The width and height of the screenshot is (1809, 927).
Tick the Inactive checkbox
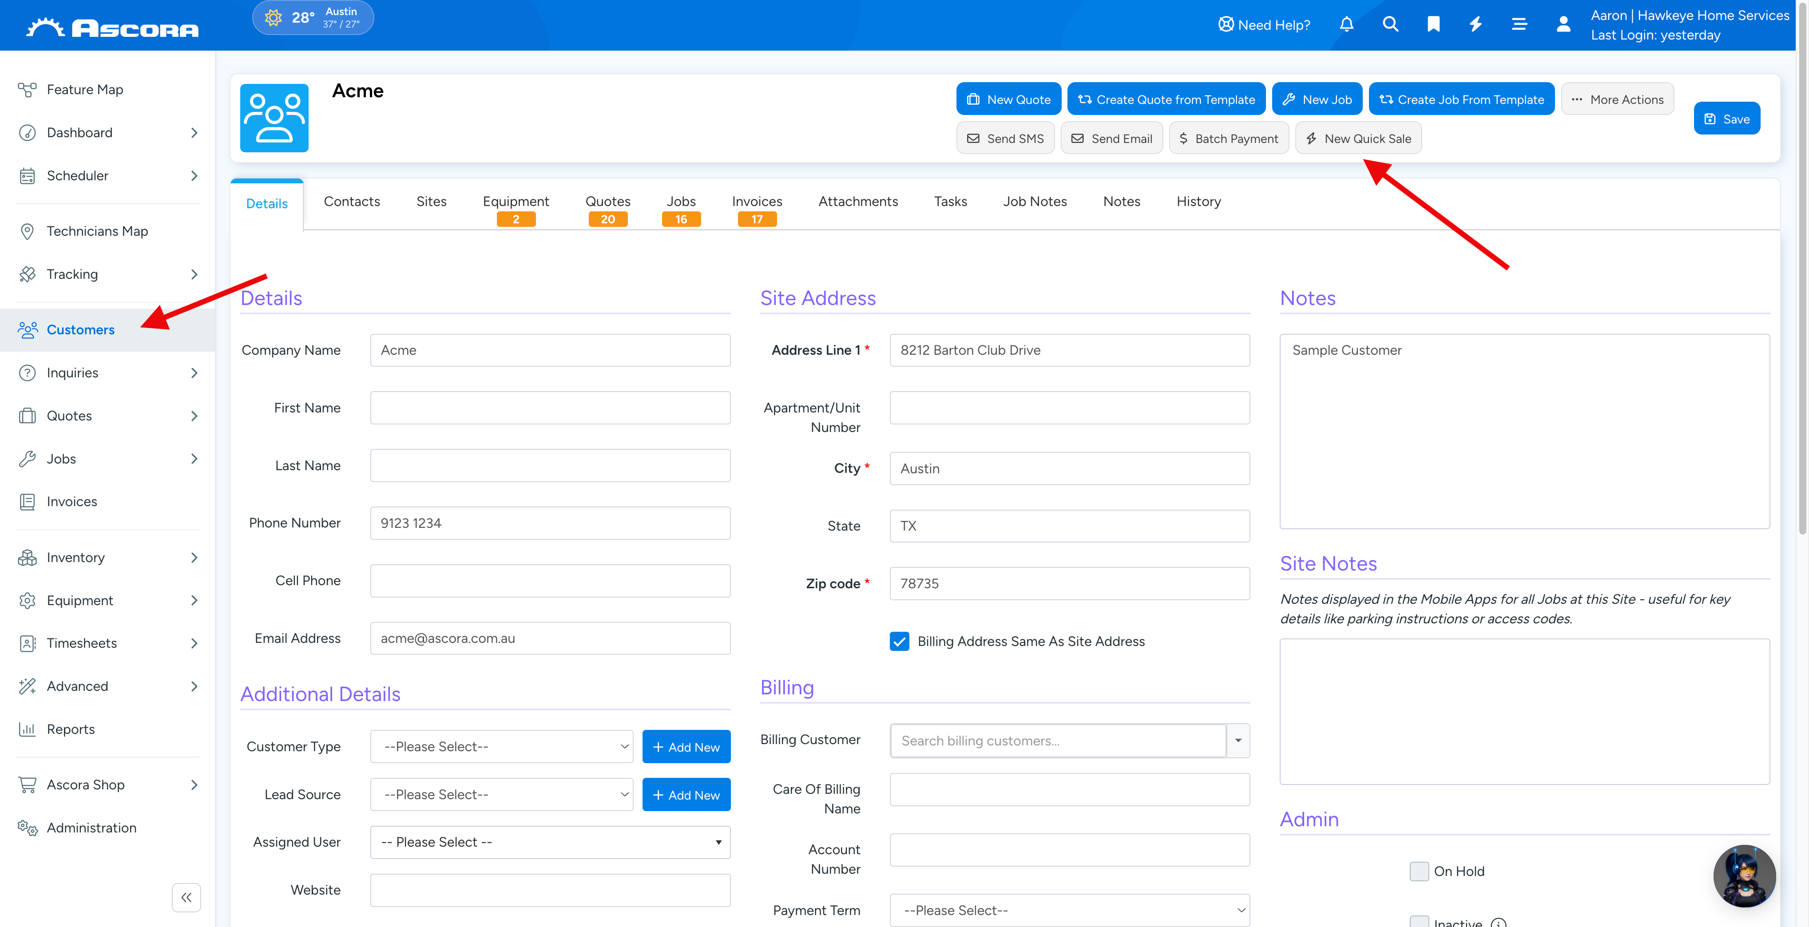1419,921
